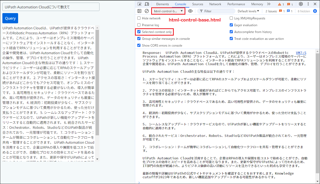Close the DevTools panel
320x184 pixels.
click(x=315, y=4)
